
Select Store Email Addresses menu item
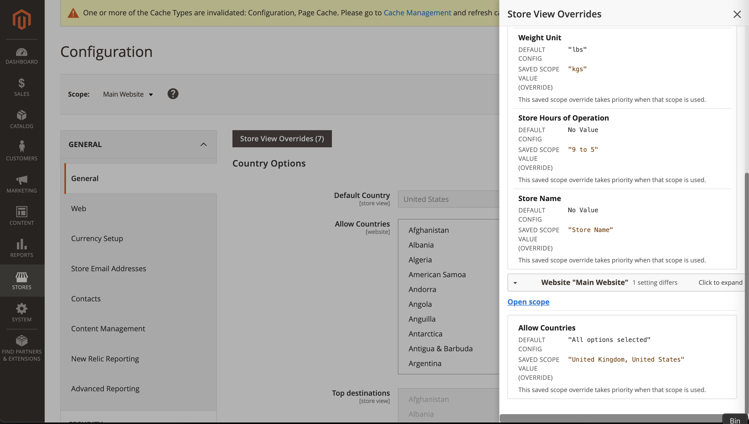[x=141, y=268]
